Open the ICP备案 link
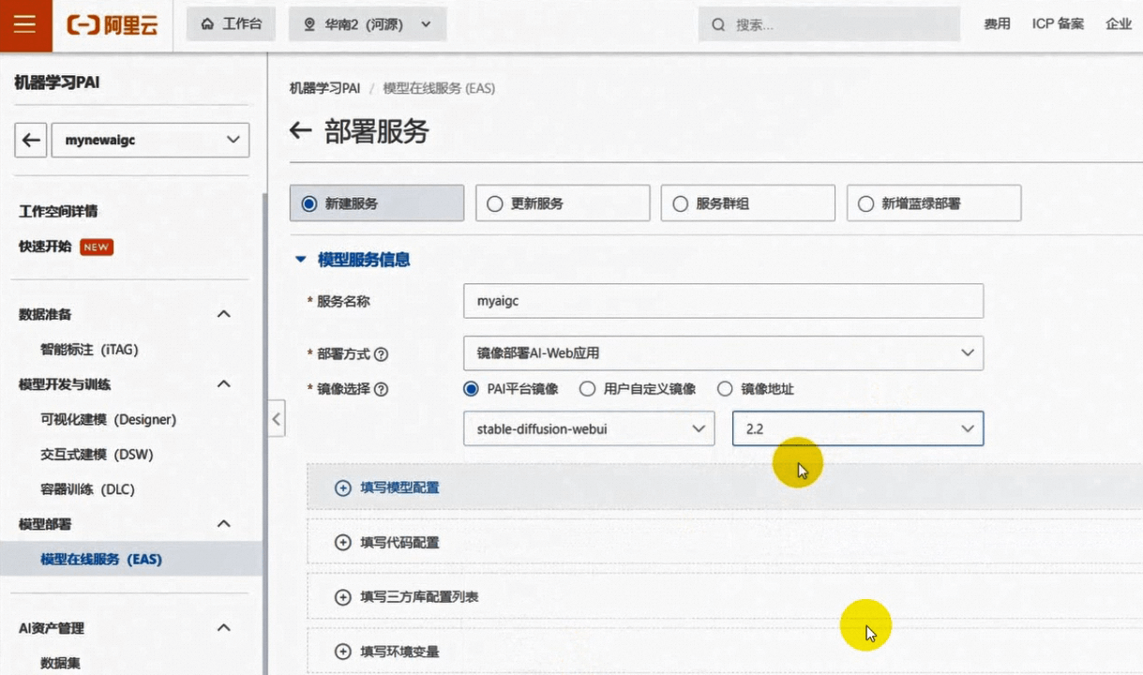This screenshot has width=1143, height=675. [x=1057, y=23]
